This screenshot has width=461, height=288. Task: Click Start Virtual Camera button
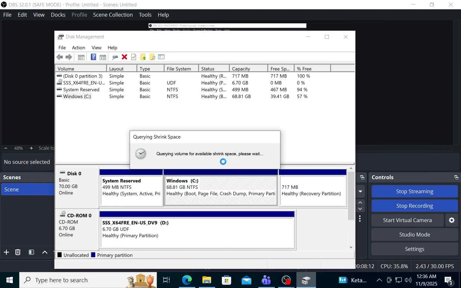pyautogui.click(x=408, y=220)
